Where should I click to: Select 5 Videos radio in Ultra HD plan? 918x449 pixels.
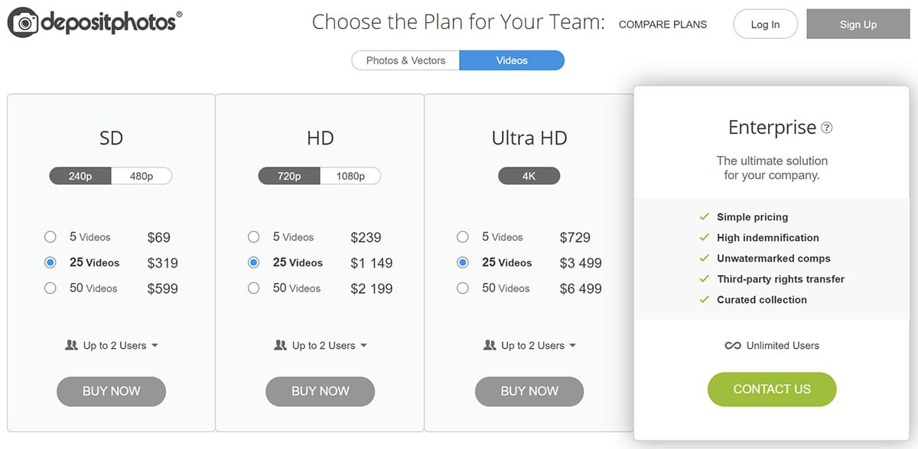click(x=463, y=237)
